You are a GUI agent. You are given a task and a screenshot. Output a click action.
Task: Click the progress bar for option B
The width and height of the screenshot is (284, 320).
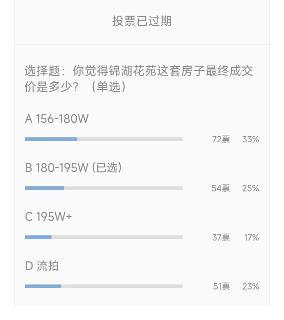click(x=104, y=188)
